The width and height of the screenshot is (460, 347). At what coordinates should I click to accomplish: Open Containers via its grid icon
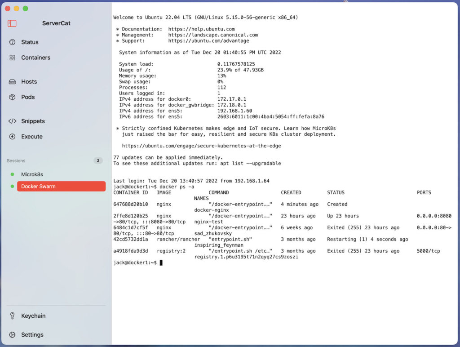(x=12, y=58)
